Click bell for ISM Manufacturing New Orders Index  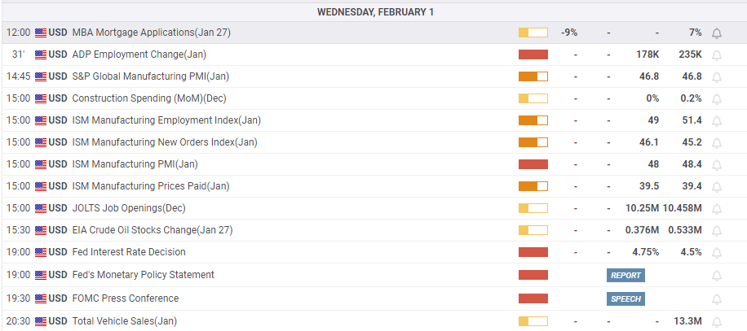[x=717, y=142]
